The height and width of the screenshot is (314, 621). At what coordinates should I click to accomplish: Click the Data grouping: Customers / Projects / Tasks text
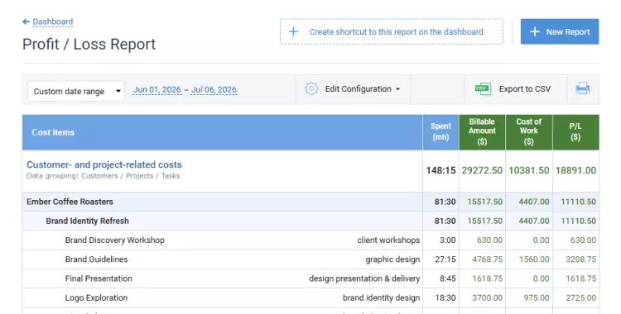click(x=103, y=176)
